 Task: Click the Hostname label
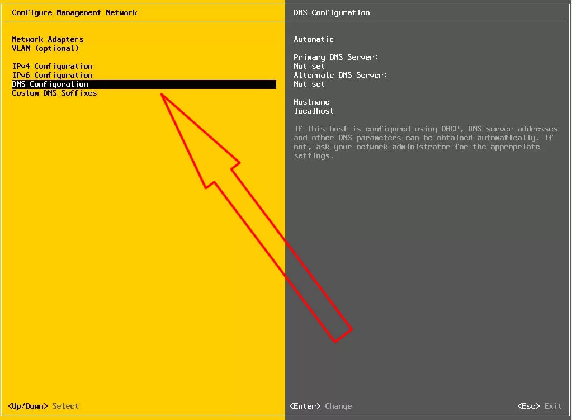[x=311, y=102]
